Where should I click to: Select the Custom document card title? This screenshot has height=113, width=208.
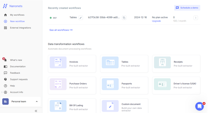[131, 104]
